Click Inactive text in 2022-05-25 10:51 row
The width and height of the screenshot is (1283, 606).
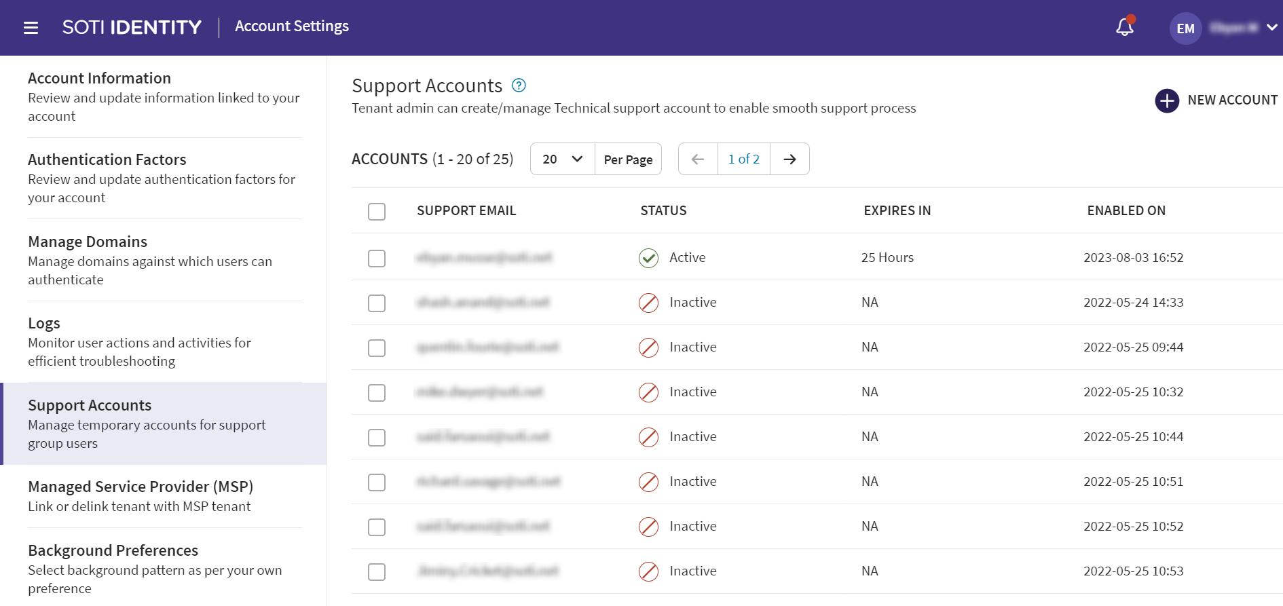tap(692, 481)
